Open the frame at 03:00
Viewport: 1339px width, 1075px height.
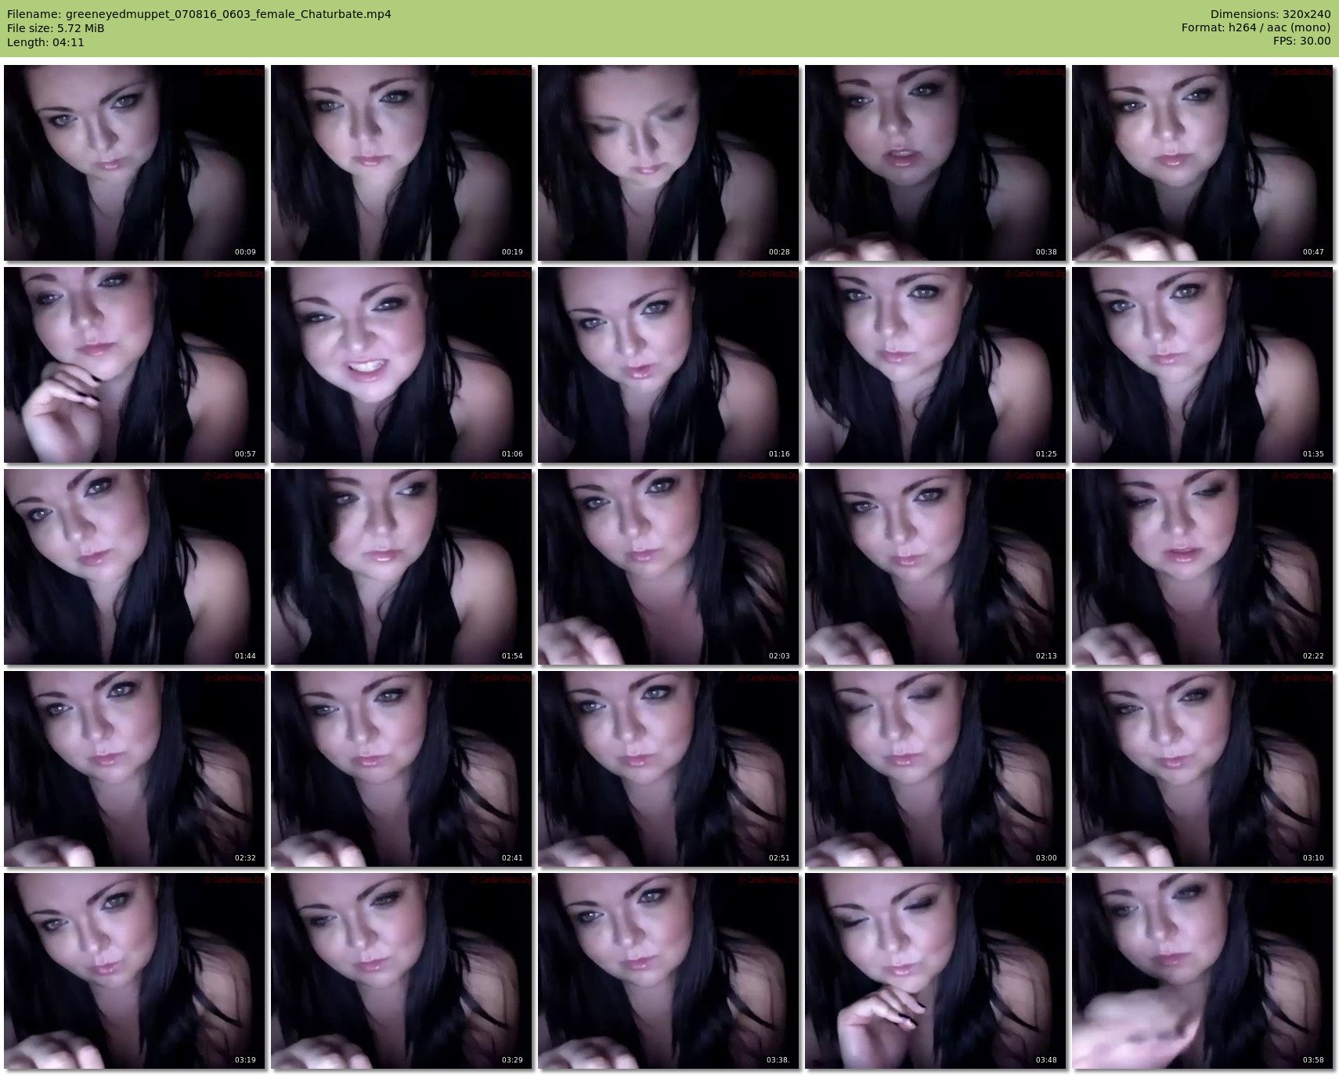[x=935, y=769]
